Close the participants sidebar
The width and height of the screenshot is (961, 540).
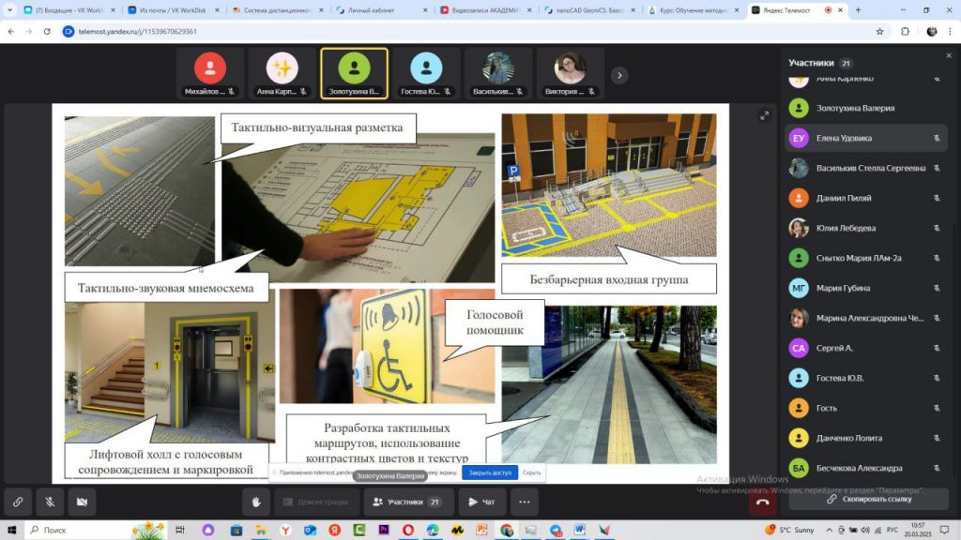pyautogui.click(x=948, y=55)
